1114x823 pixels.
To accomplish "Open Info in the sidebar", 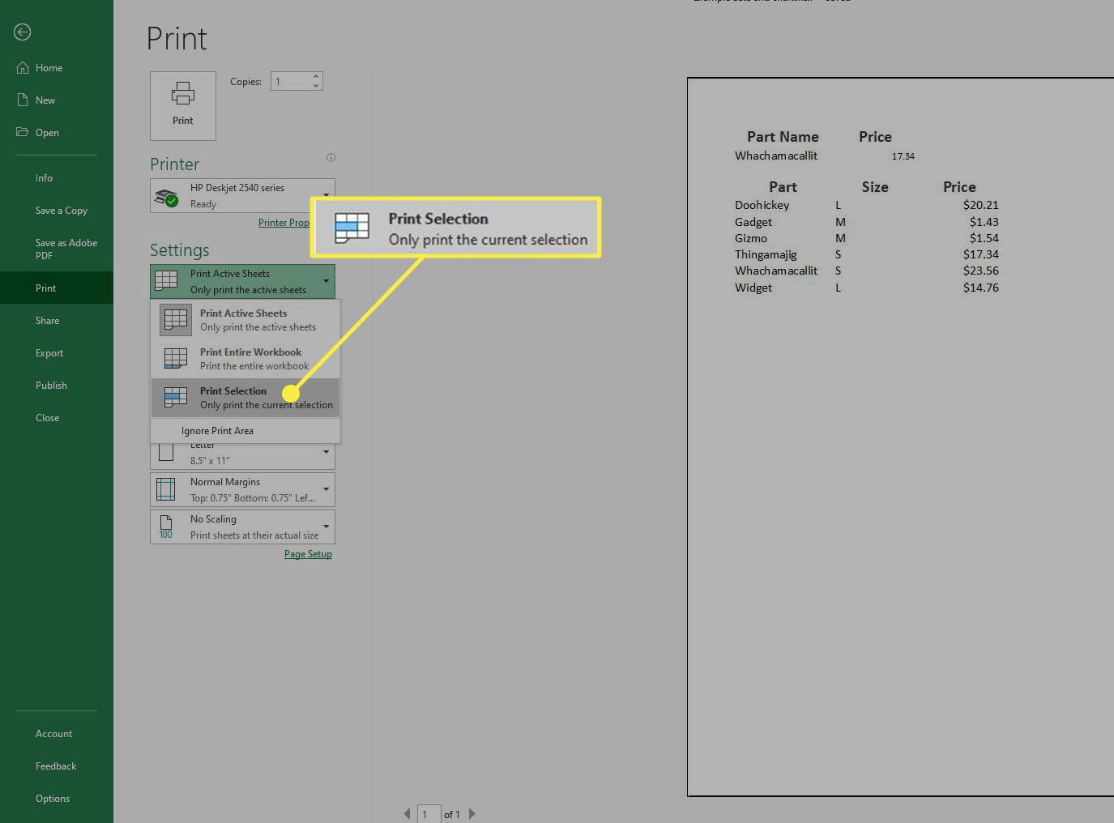I will tap(44, 178).
